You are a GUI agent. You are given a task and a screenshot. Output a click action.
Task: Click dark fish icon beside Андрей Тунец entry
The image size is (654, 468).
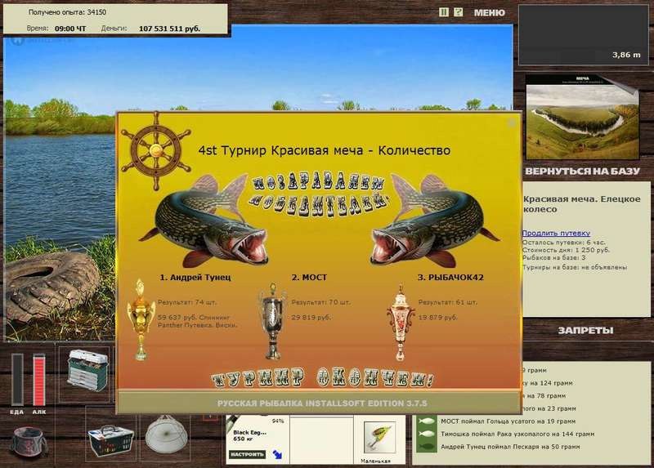(x=427, y=447)
